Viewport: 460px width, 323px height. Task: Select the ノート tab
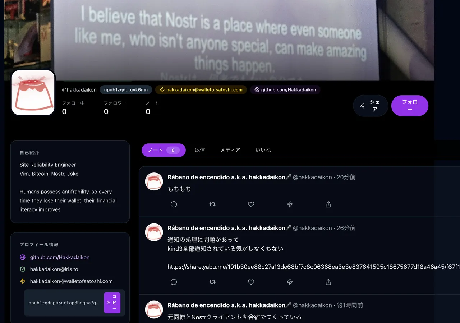click(164, 150)
